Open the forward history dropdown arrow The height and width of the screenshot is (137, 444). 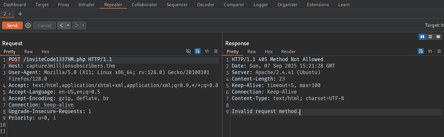pos(83,26)
